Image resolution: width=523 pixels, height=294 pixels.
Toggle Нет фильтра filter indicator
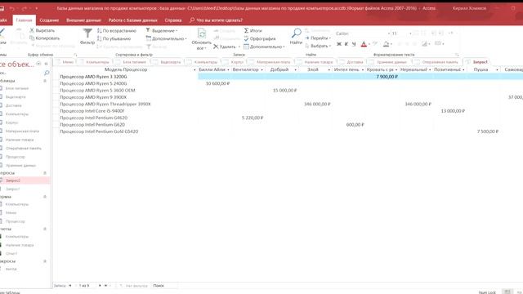(x=134, y=286)
